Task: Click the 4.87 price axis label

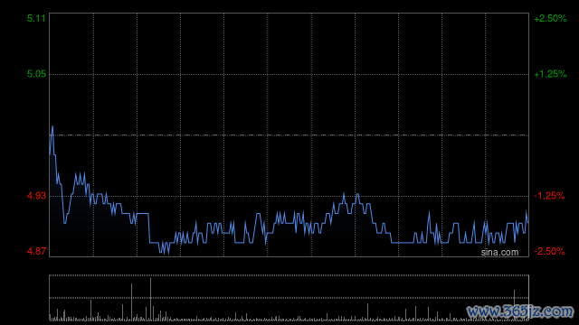Action: tap(36, 251)
